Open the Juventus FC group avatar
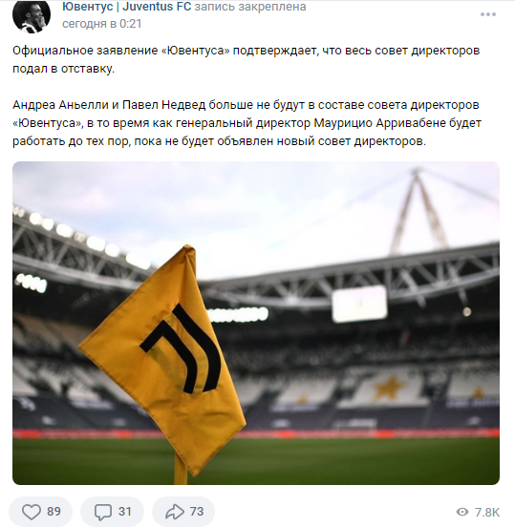The image size is (515, 528). (x=32, y=15)
